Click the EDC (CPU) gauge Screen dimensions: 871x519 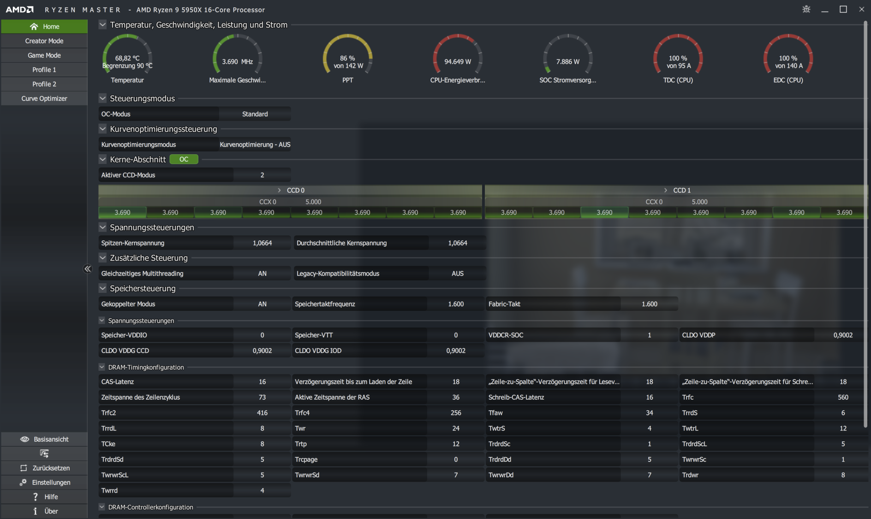788,59
